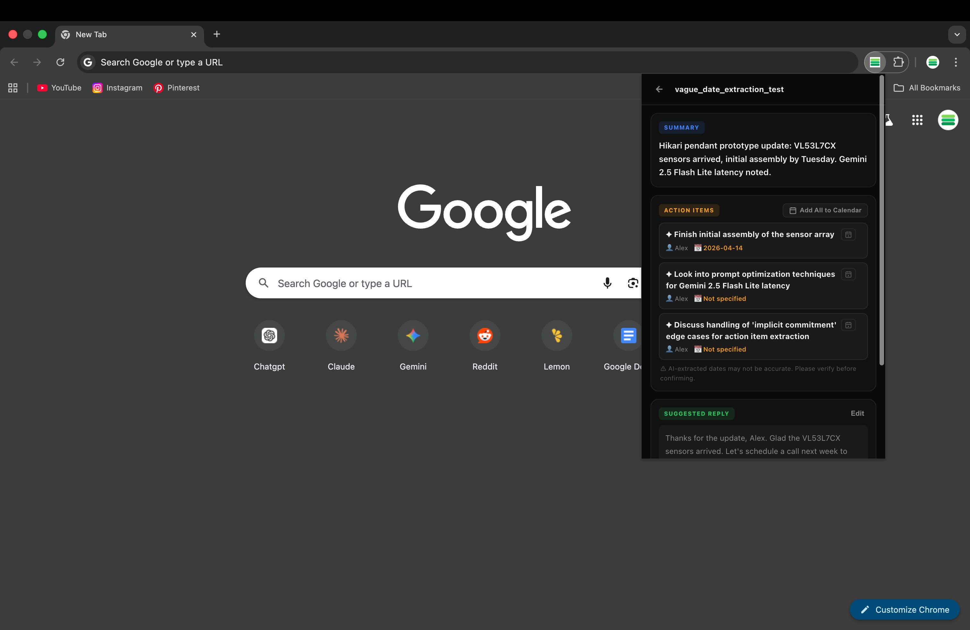Click the extension panel scrollbar
Image resolution: width=970 pixels, height=630 pixels.
881,220
